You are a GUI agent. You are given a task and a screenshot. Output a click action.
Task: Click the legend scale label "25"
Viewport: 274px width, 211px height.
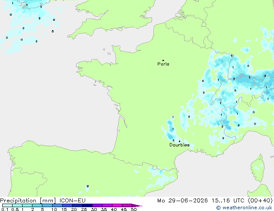point(84,209)
